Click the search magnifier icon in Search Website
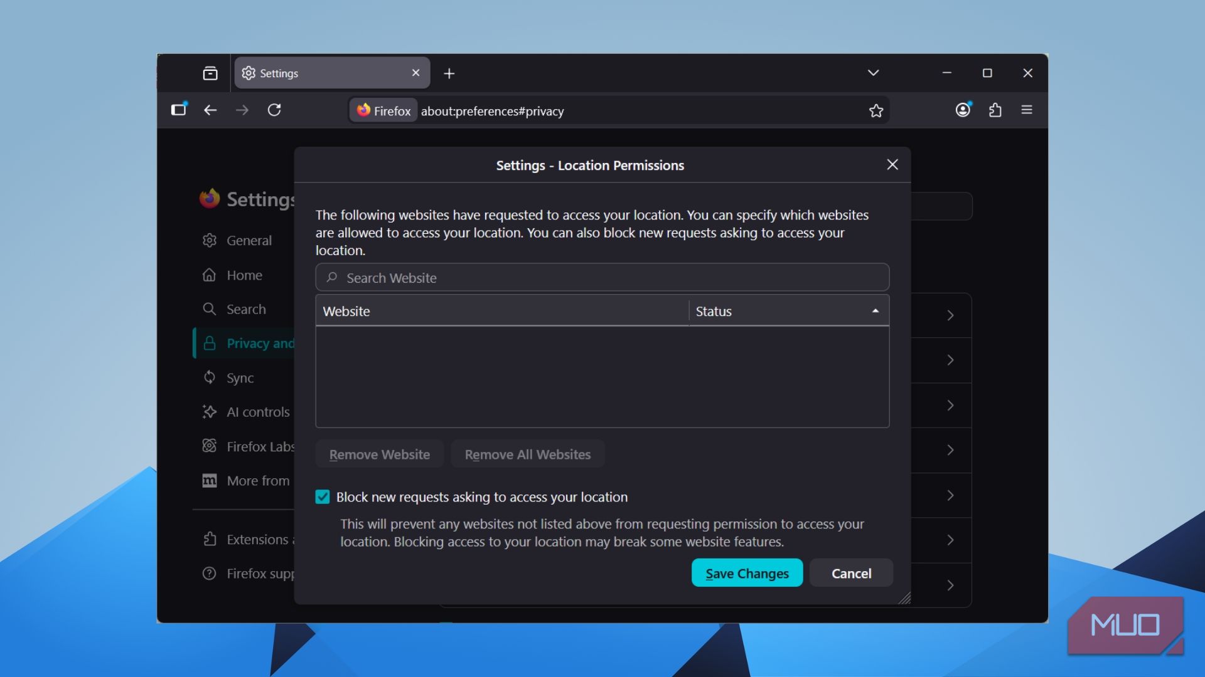 pos(332,277)
